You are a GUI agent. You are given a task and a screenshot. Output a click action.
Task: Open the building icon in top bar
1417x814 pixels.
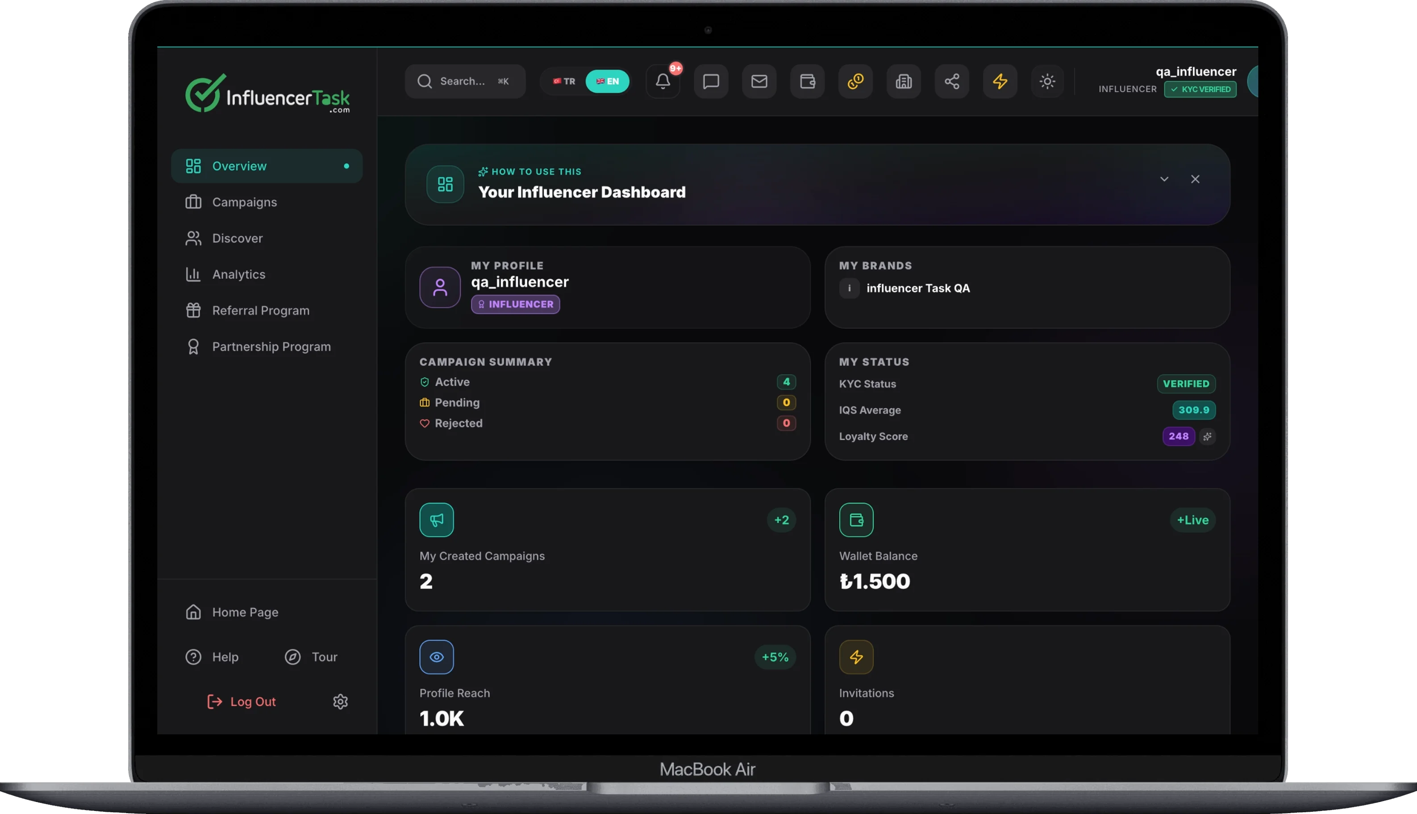coord(903,82)
